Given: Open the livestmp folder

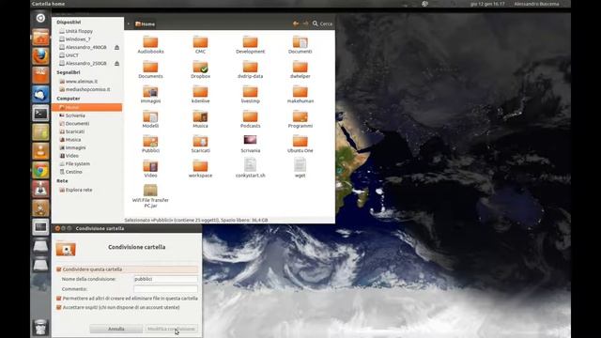Looking at the screenshot, I should tap(251, 95).
